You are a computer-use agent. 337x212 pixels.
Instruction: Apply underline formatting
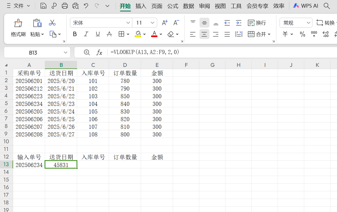(98, 34)
